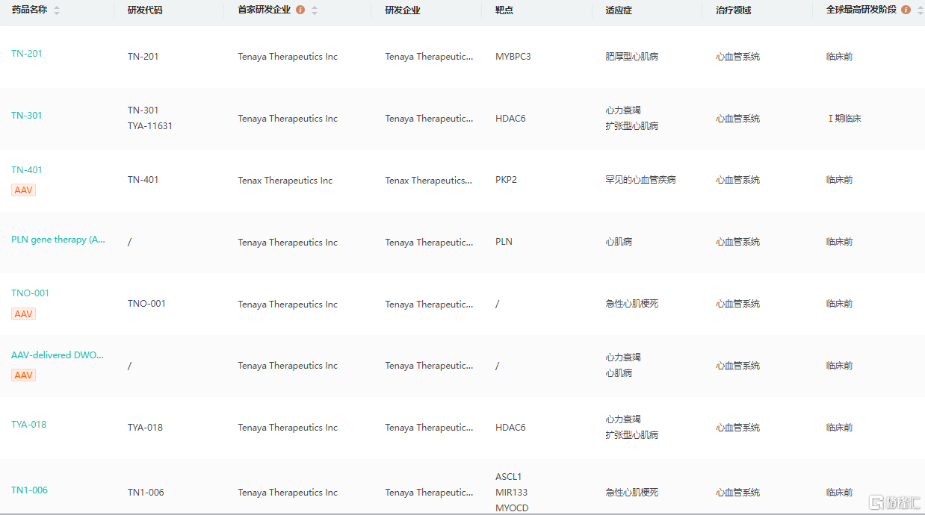Viewport: 925px width, 515px height.
Task: Select the TN-201 research code cell
Action: pos(143,57)
